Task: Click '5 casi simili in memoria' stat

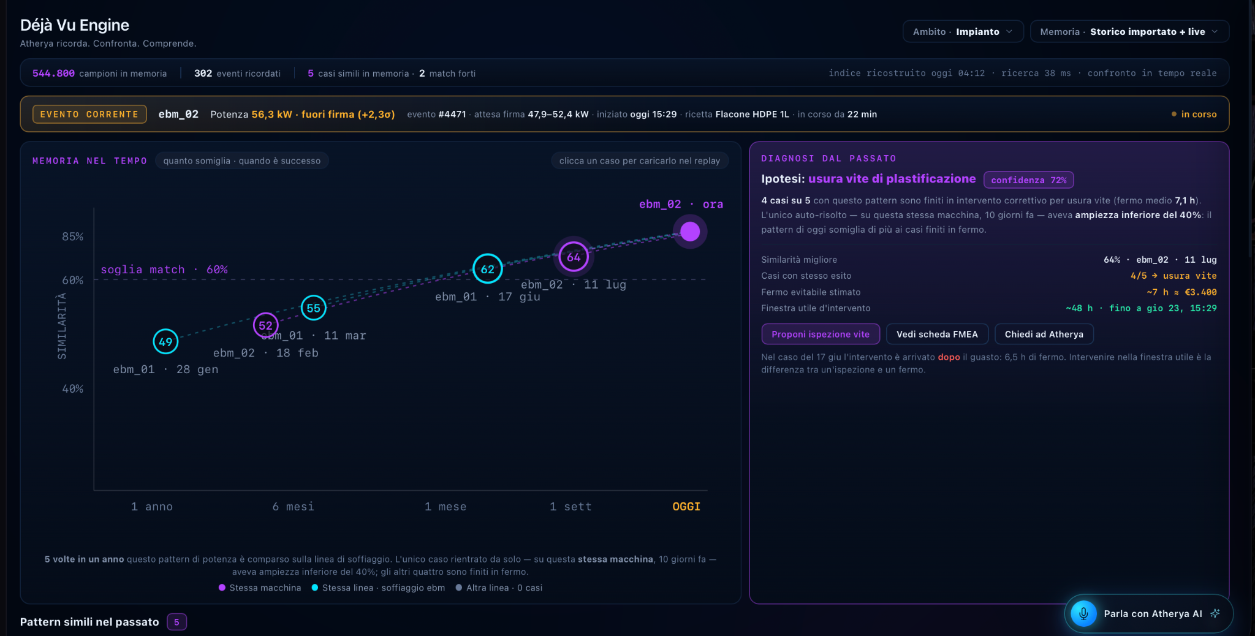Action: tap(358, 74)
